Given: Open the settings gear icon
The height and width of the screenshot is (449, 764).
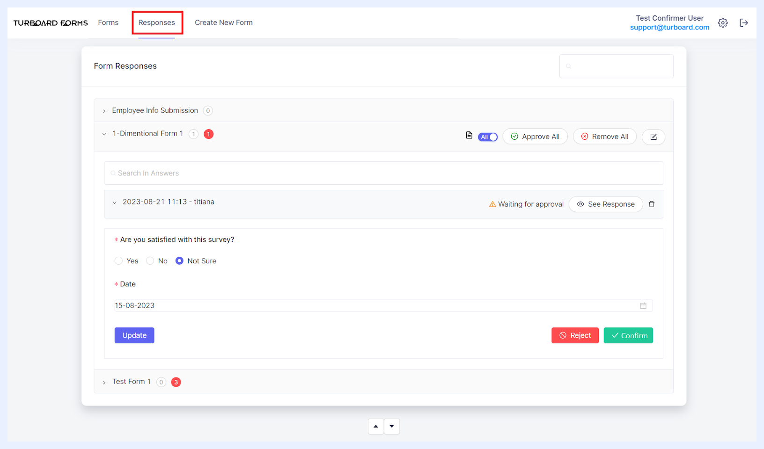Looking at the screenshot, I should coord(723,23).
